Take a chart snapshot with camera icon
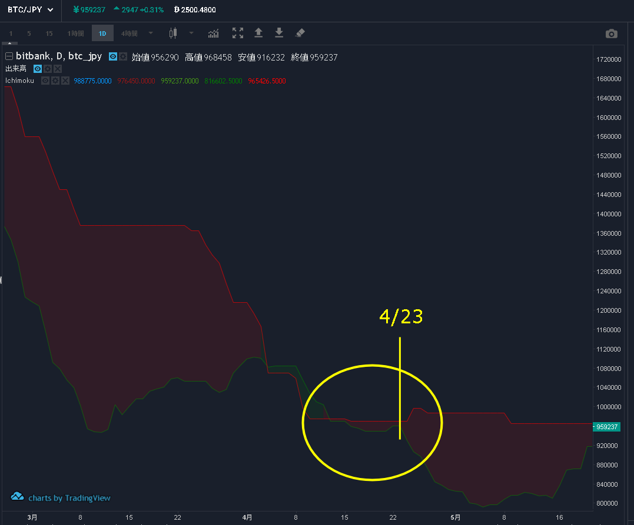Image resolution: width=634 pixels, height=525 pixels. click(612, 34)
